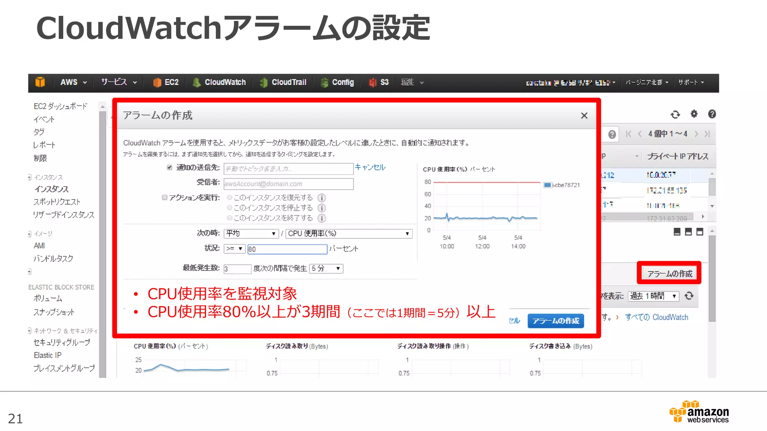Open セキュリティグループ in the sidebar

pos(62,342)
